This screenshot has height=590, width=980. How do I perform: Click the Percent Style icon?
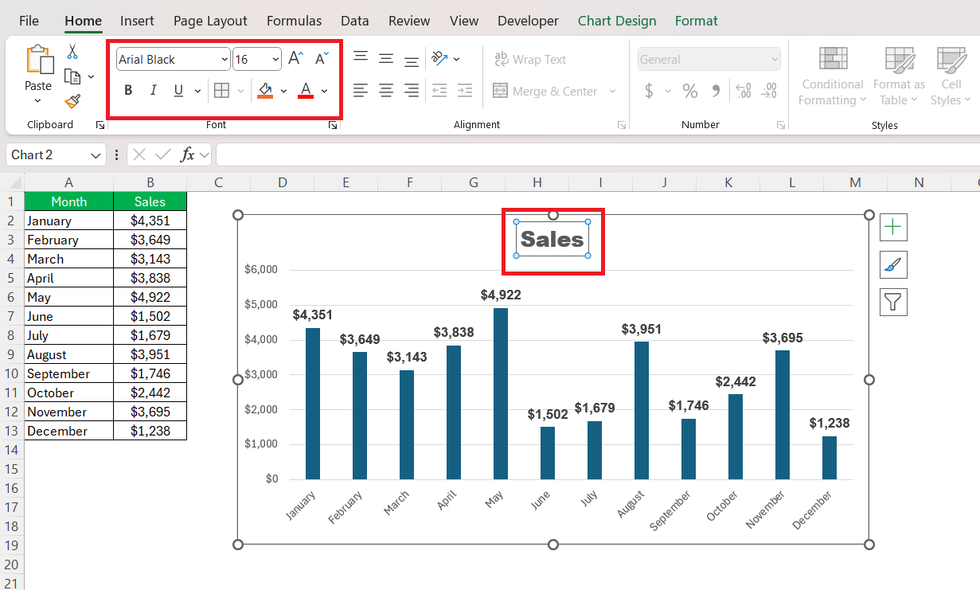tap(690, 91)
